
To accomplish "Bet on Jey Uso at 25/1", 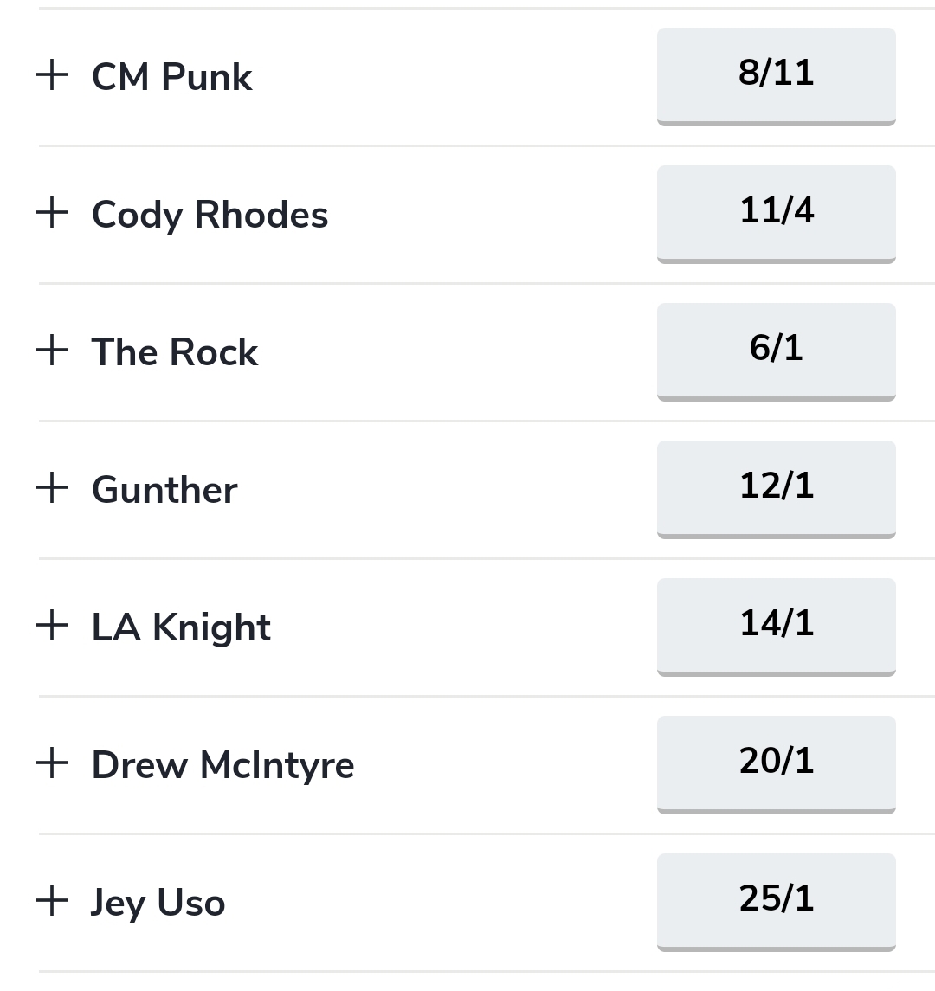I will point(776,901).
